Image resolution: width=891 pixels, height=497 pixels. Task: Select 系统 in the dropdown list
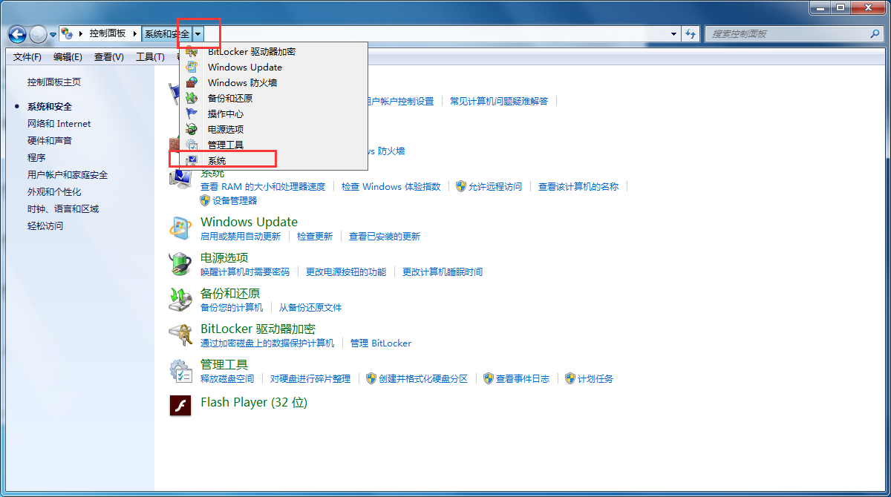click(x=217, y=161)
